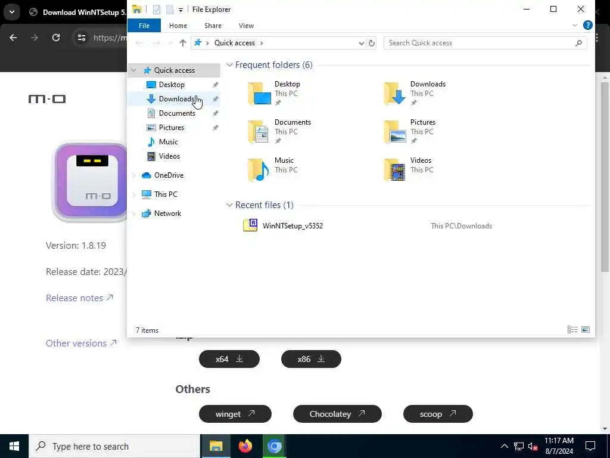
Task: Click the Up one level arrow
Action: pyautogui.click(x=182, y=43)
